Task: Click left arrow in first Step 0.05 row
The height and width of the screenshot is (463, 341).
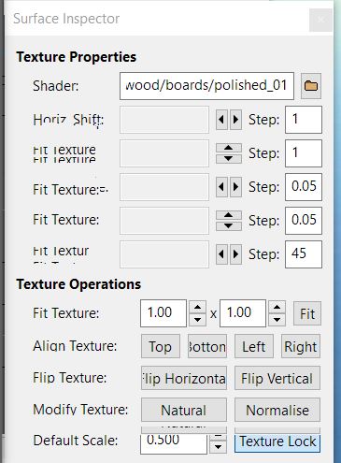Action: click(221, 187)
